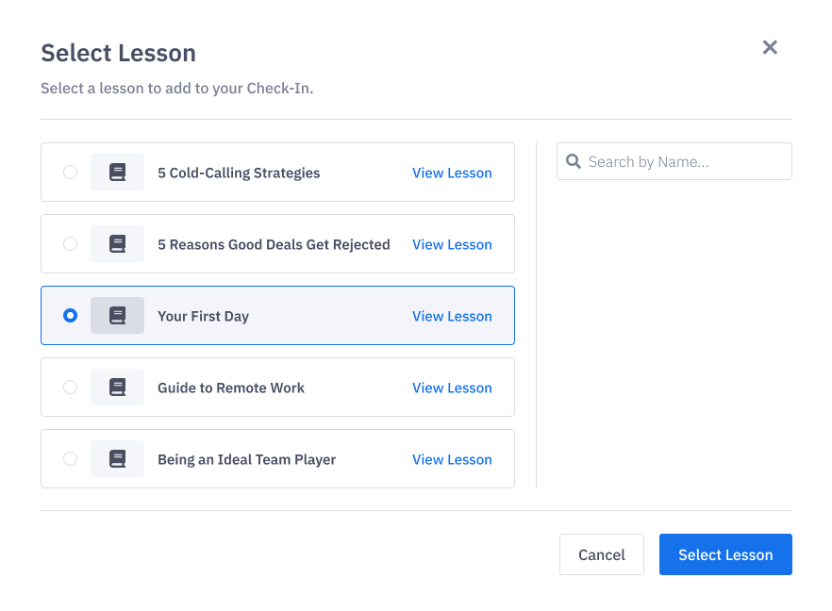This screenshot has width=832, height=611.
Task: Choose the Guide to Remote Work radio button
Action: pos(70,388)
